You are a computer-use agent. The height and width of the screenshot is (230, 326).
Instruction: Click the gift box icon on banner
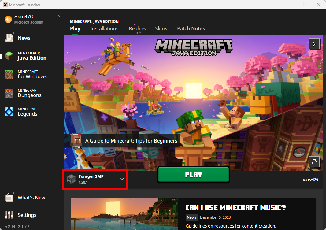(314, 161)
